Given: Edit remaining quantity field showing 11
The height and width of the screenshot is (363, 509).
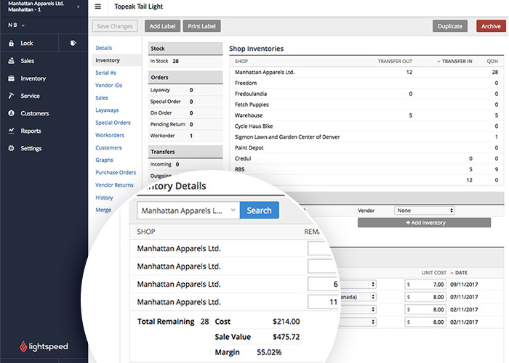Looking at the screenshot, I should point(324,302).
